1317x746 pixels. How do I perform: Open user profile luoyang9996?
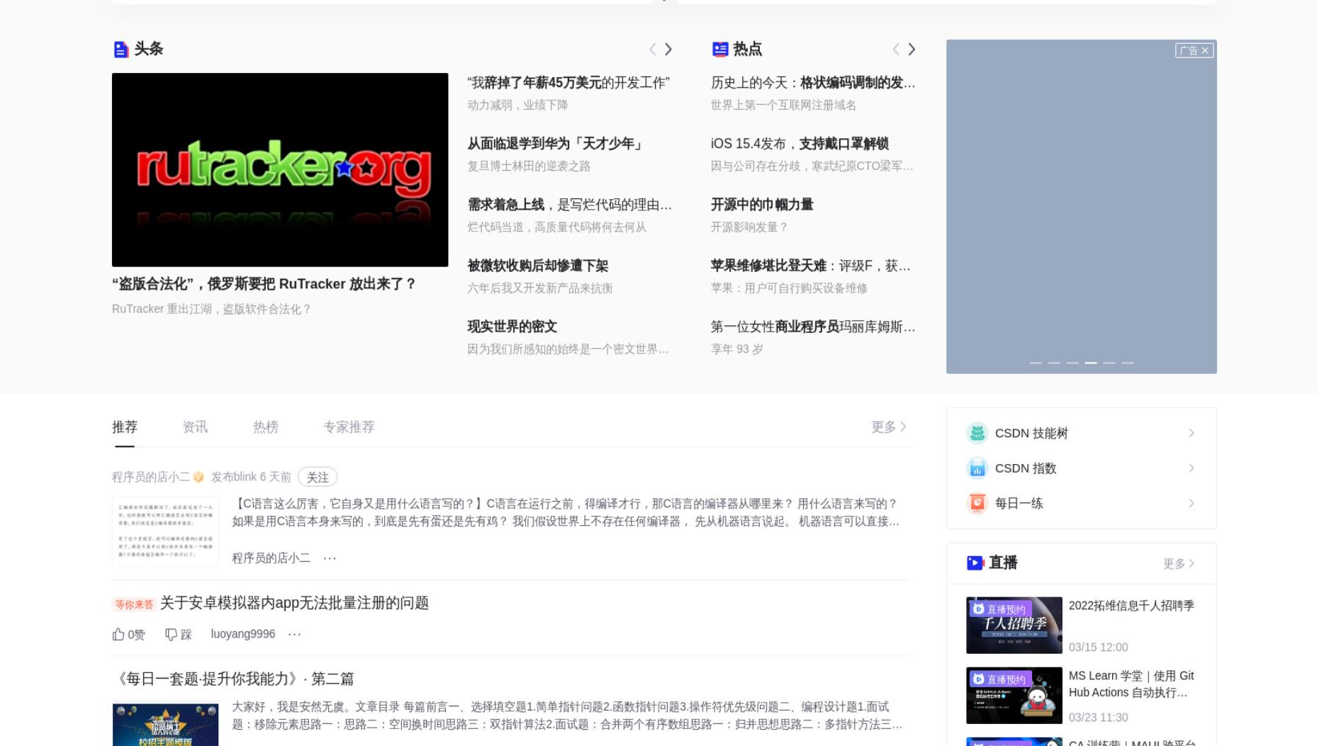[243, 634]
